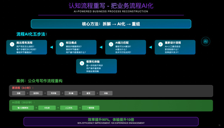This screenshot has height=128, width=224.
Task: Click the number 4 circle badge
Action: coord(161,44)
